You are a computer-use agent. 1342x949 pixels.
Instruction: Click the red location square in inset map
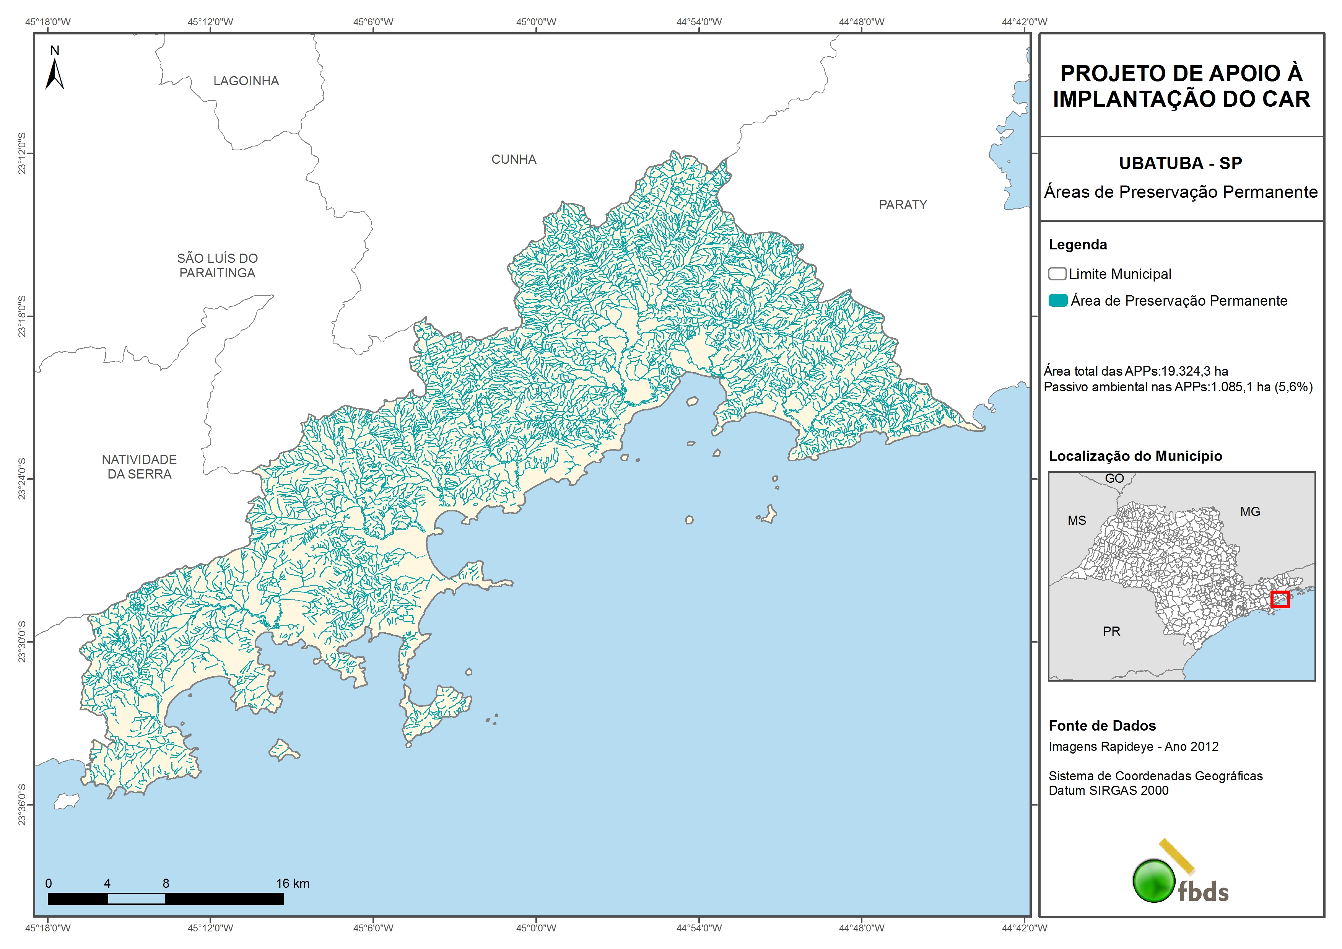[x=1280, y=599]
